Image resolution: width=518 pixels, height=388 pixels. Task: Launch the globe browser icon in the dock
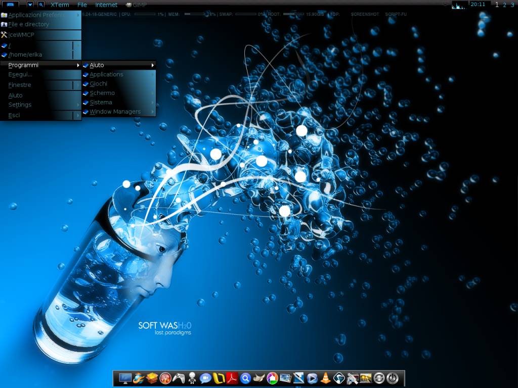point(139,378)
